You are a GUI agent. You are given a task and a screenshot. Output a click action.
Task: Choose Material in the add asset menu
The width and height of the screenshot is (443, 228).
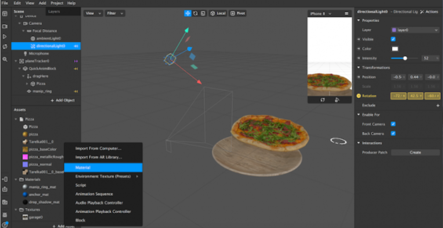[103, 167]
